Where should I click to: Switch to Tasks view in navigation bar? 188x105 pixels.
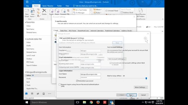[44, 94]
